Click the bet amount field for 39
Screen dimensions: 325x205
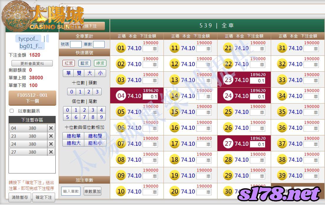click(311, 176)
